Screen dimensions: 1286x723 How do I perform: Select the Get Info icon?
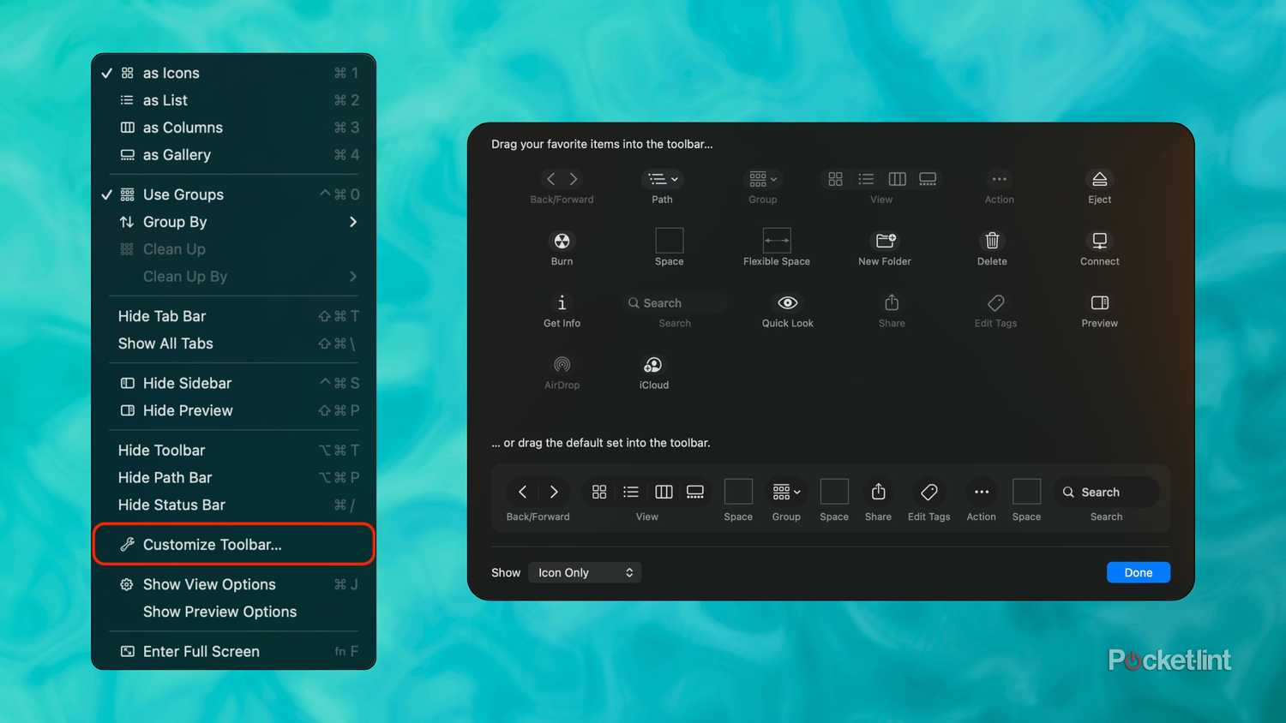click(562, 302)
